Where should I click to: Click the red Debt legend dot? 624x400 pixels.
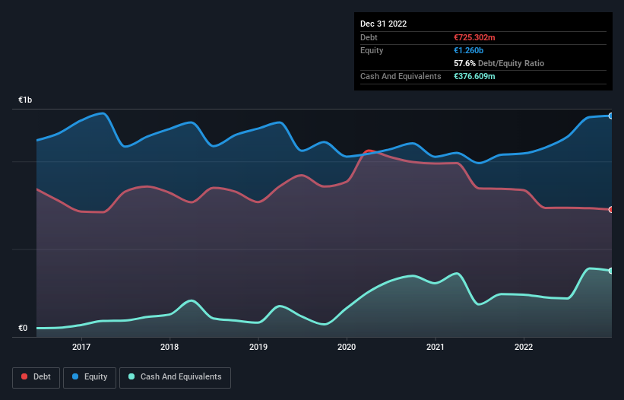coord(24,376)
